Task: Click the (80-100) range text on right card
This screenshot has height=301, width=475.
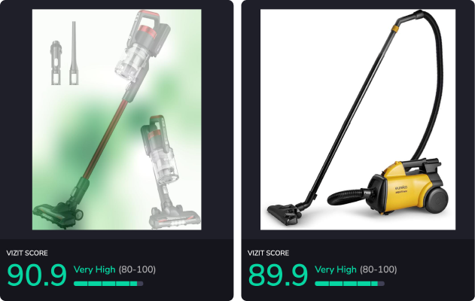Action: coord(379,269)
